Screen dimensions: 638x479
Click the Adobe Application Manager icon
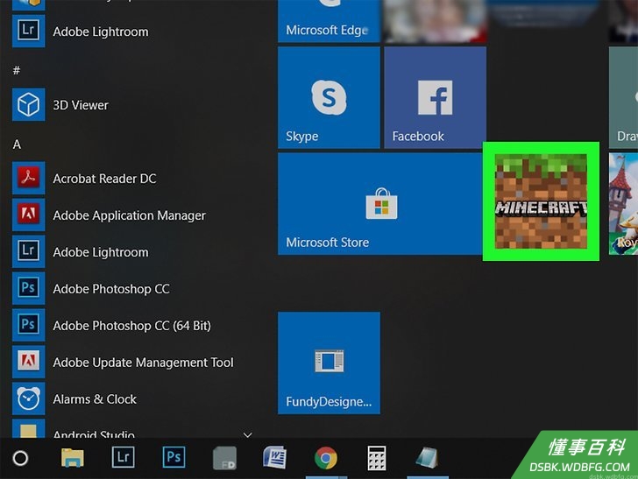pyautogui.click(x=28, y=215)
